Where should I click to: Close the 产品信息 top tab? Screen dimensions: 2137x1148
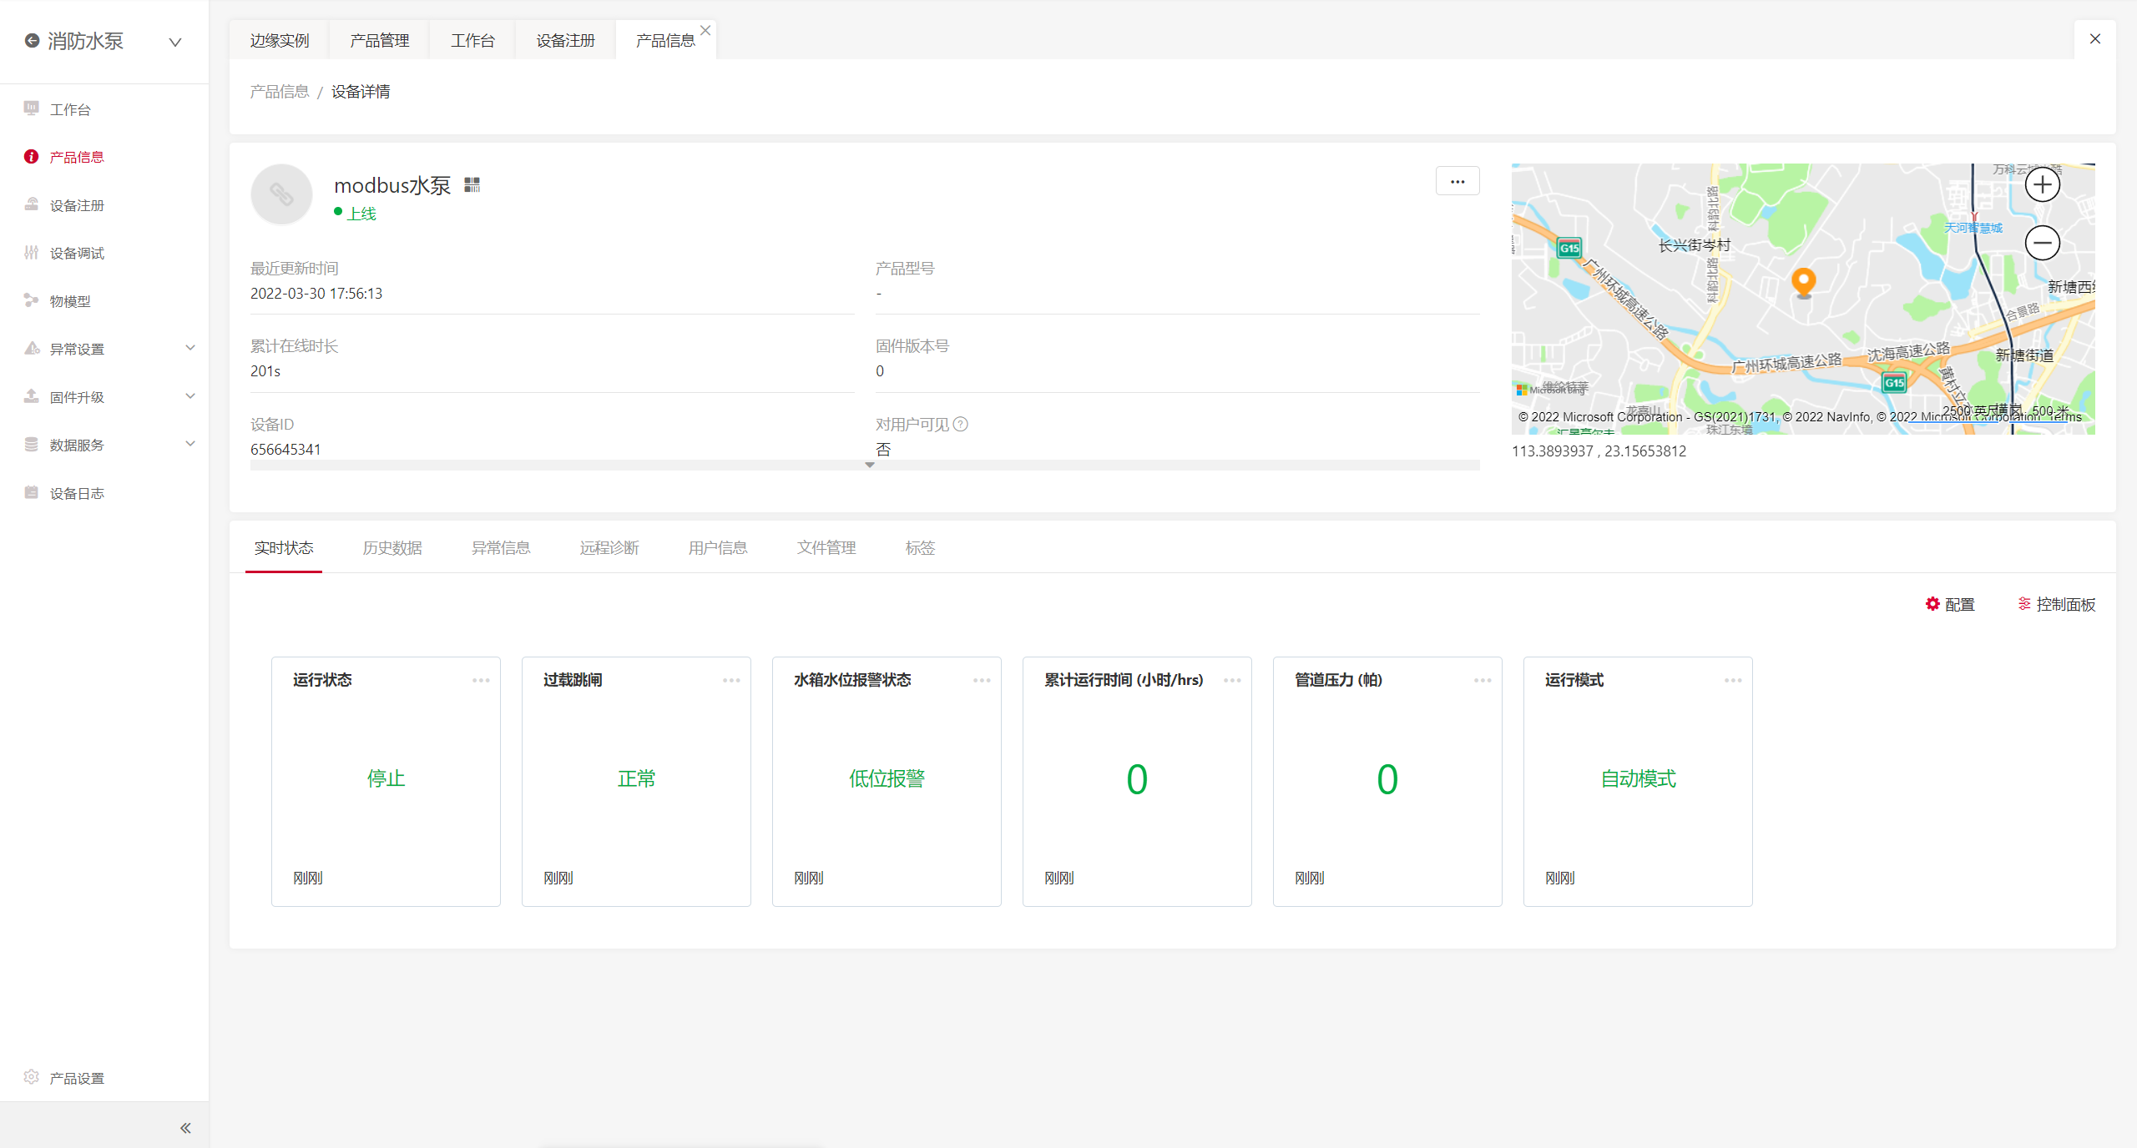[705, 30]
